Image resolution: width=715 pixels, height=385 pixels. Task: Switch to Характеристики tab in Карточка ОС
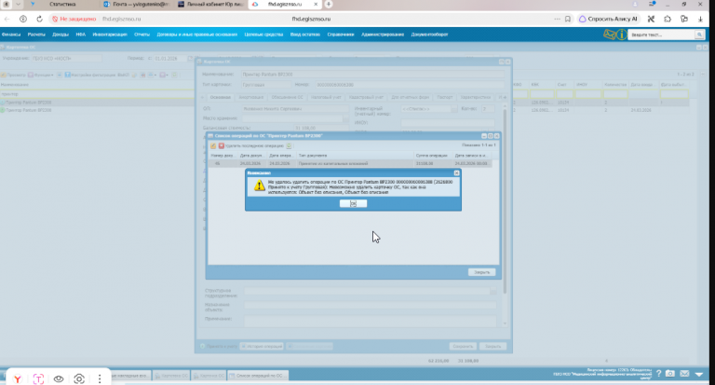(x=475, y=97)
